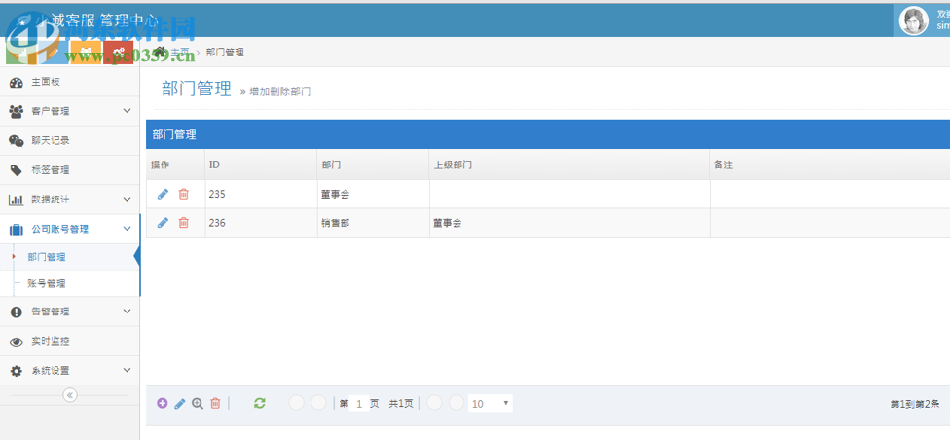The height and width of the screenshot is (440, 950).
Task: Collapse the 公司账号管理 menu chevron
Action: pyautogui.click(x=127, y=229)
